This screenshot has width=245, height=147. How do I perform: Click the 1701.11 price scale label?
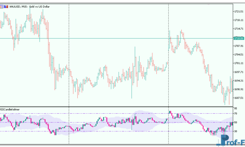239,63
